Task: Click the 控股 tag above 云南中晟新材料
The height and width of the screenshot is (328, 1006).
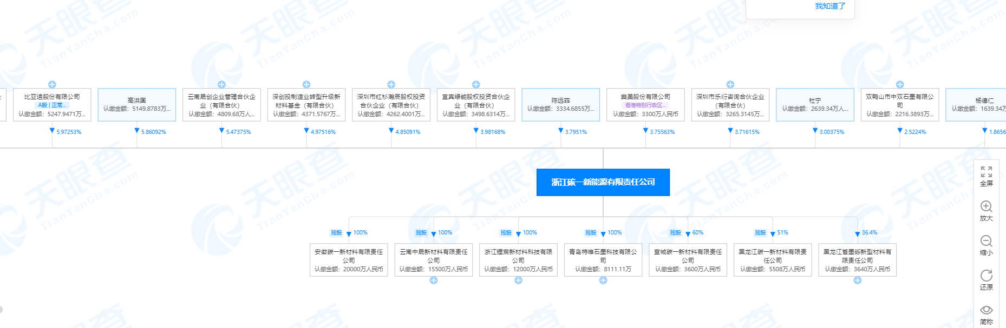Action: pyautogui.click(x=421, y=233)
